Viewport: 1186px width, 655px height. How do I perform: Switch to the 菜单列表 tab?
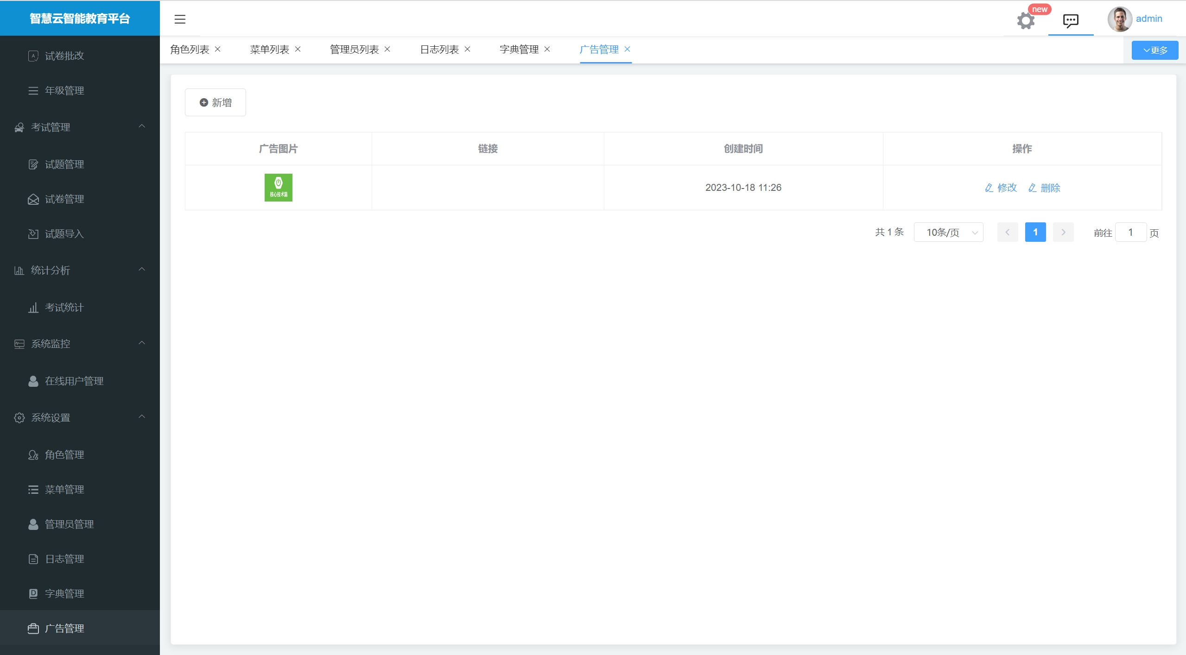click(270, 49)
